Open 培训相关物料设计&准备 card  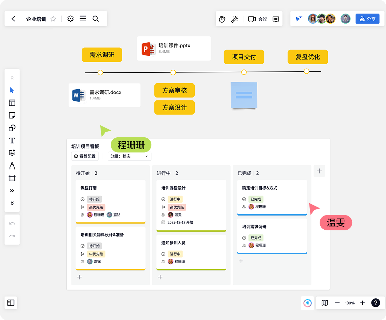click(x=110, y=248)
